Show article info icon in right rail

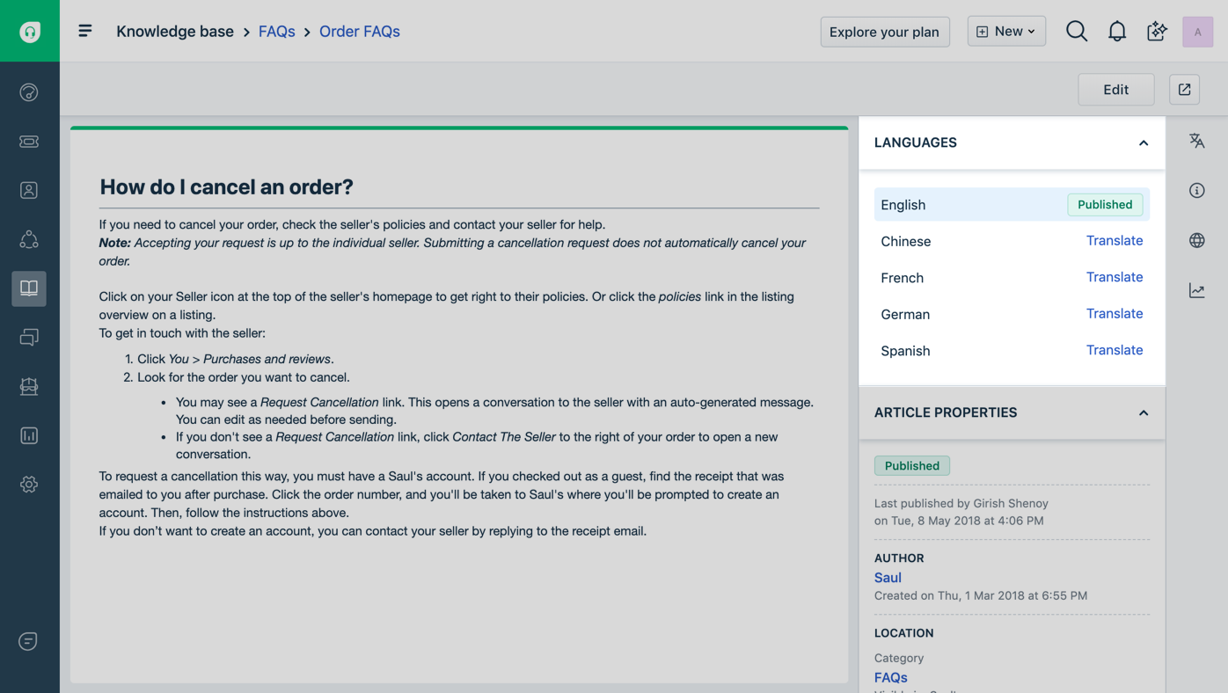click(1197, 191)
